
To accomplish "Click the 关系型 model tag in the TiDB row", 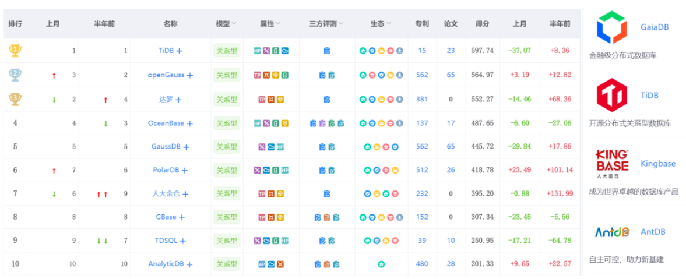I will (x=227, y=51).
